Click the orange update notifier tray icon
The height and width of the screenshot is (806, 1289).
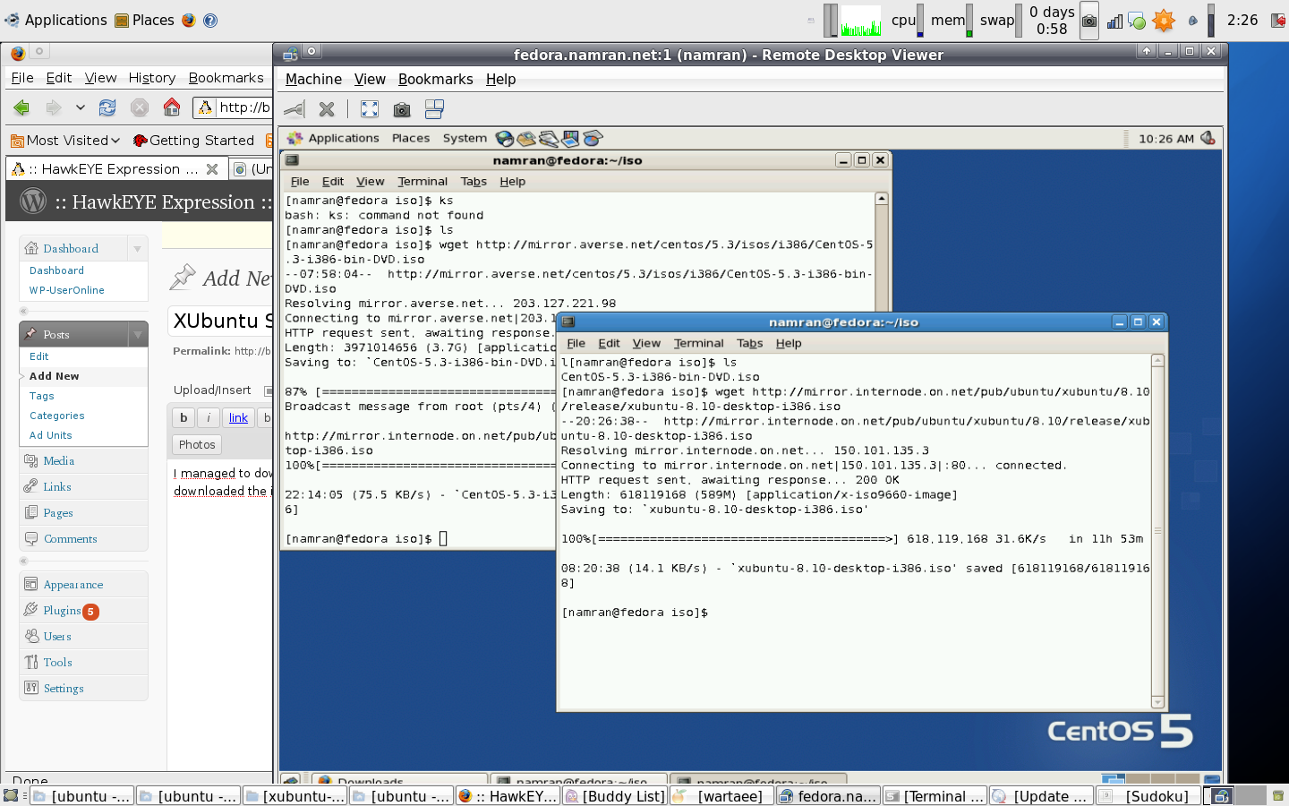click(x=1163, y=21)
